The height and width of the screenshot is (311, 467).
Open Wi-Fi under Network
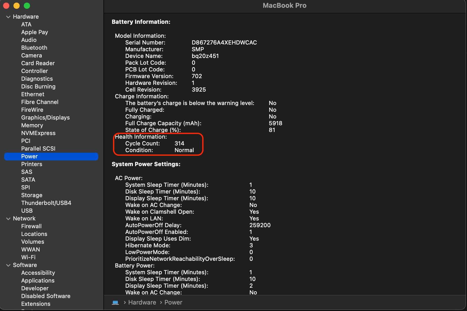[28, 257]
